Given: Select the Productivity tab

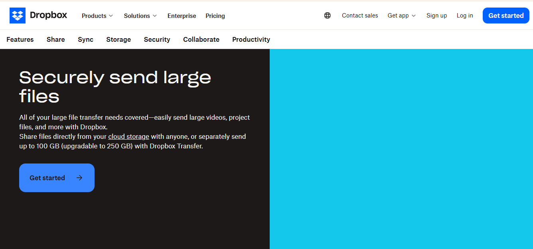Looking at the screenshot, I should 251,39.
